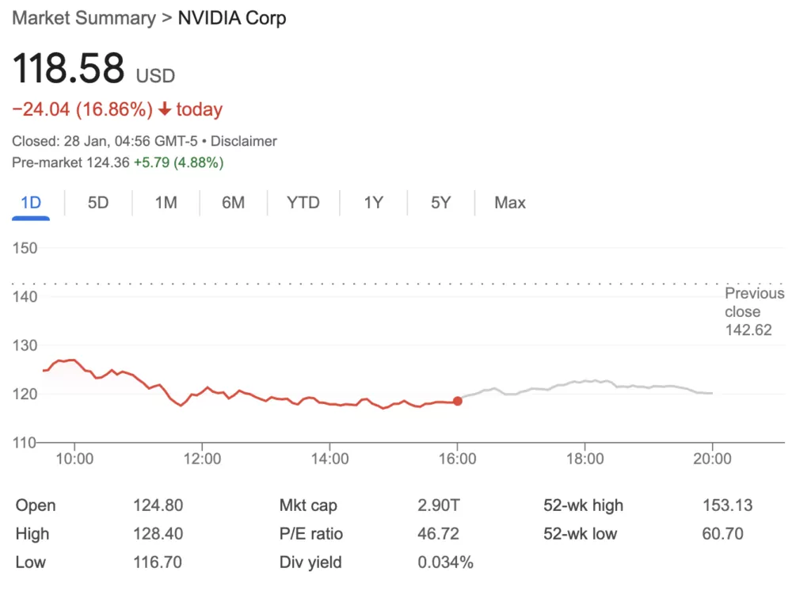
Task: Open the 1M chart view
Action: (x=166, y=203)
